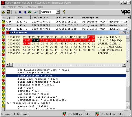Click the HFCEPFFFACACACAC ASCII text
Screen dimensions: 132x117
pos(110,50)
